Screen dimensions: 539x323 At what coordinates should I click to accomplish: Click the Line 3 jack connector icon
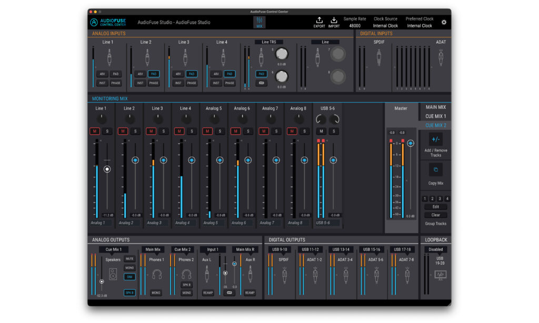185,57
